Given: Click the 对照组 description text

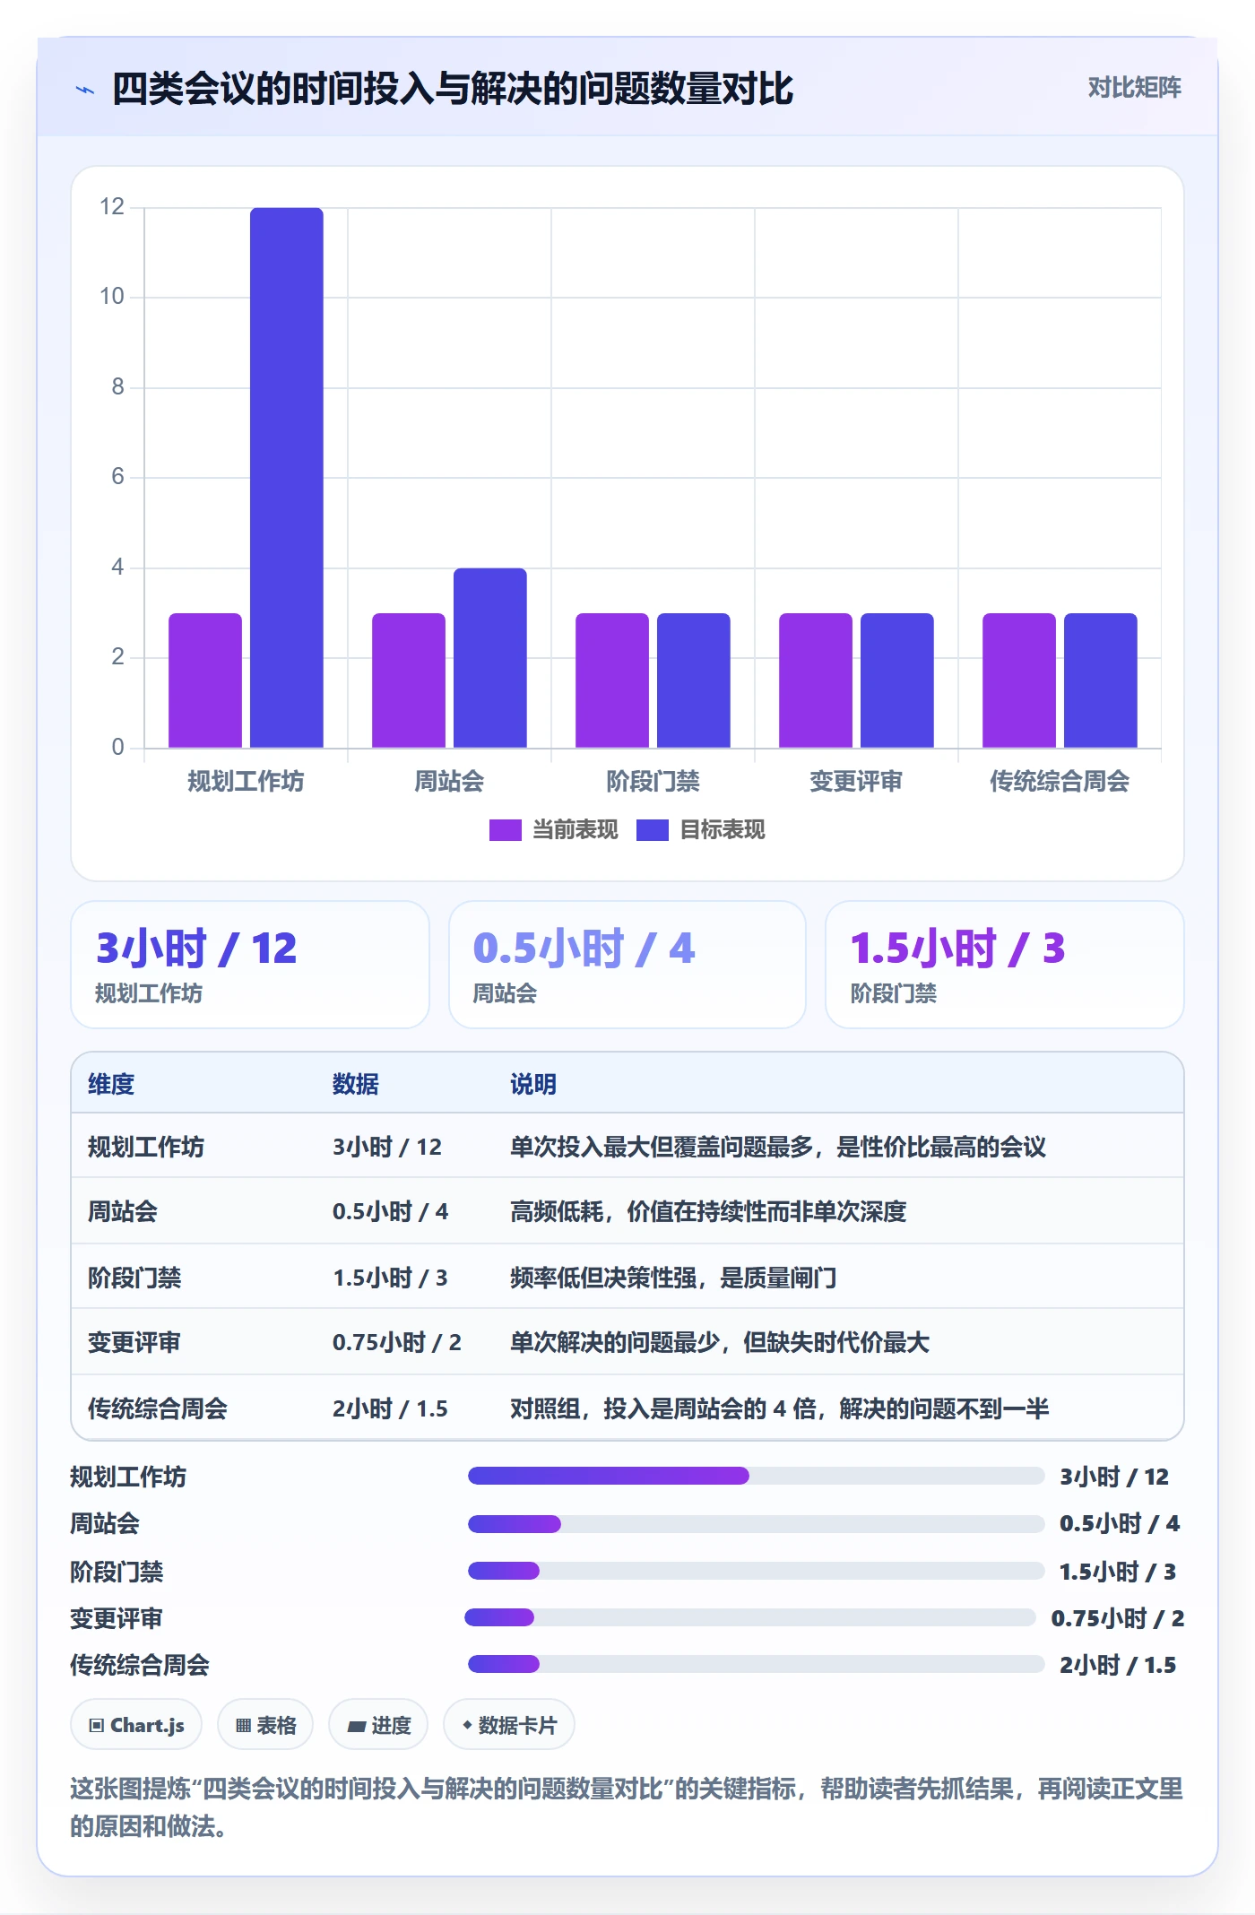Looking at the screenshot, I should pos(779,1408).
